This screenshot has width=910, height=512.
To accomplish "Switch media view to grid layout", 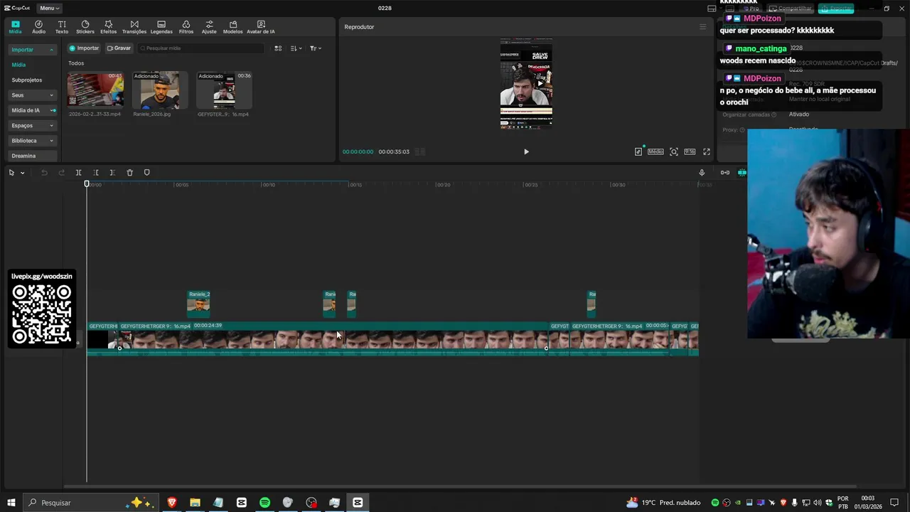I will click(278, 48).
